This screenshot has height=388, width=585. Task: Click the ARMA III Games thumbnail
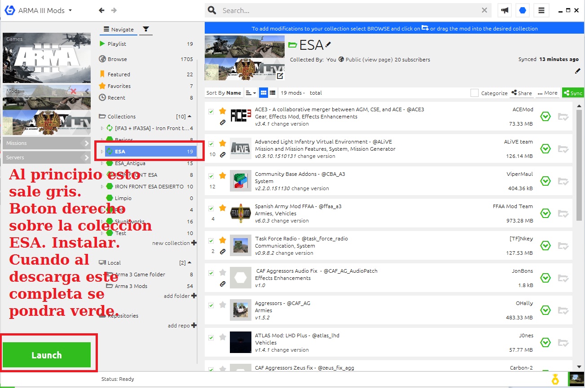pyautogui.click(x=47, y=58)
